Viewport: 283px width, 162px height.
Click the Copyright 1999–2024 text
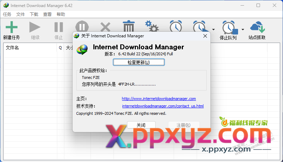click(121, 113)
